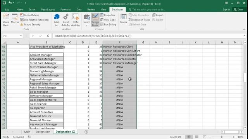Open the Designation sheet tab
Image resolution: width=248 pixels, height=139 pixels.
click(x=43, y=132)
